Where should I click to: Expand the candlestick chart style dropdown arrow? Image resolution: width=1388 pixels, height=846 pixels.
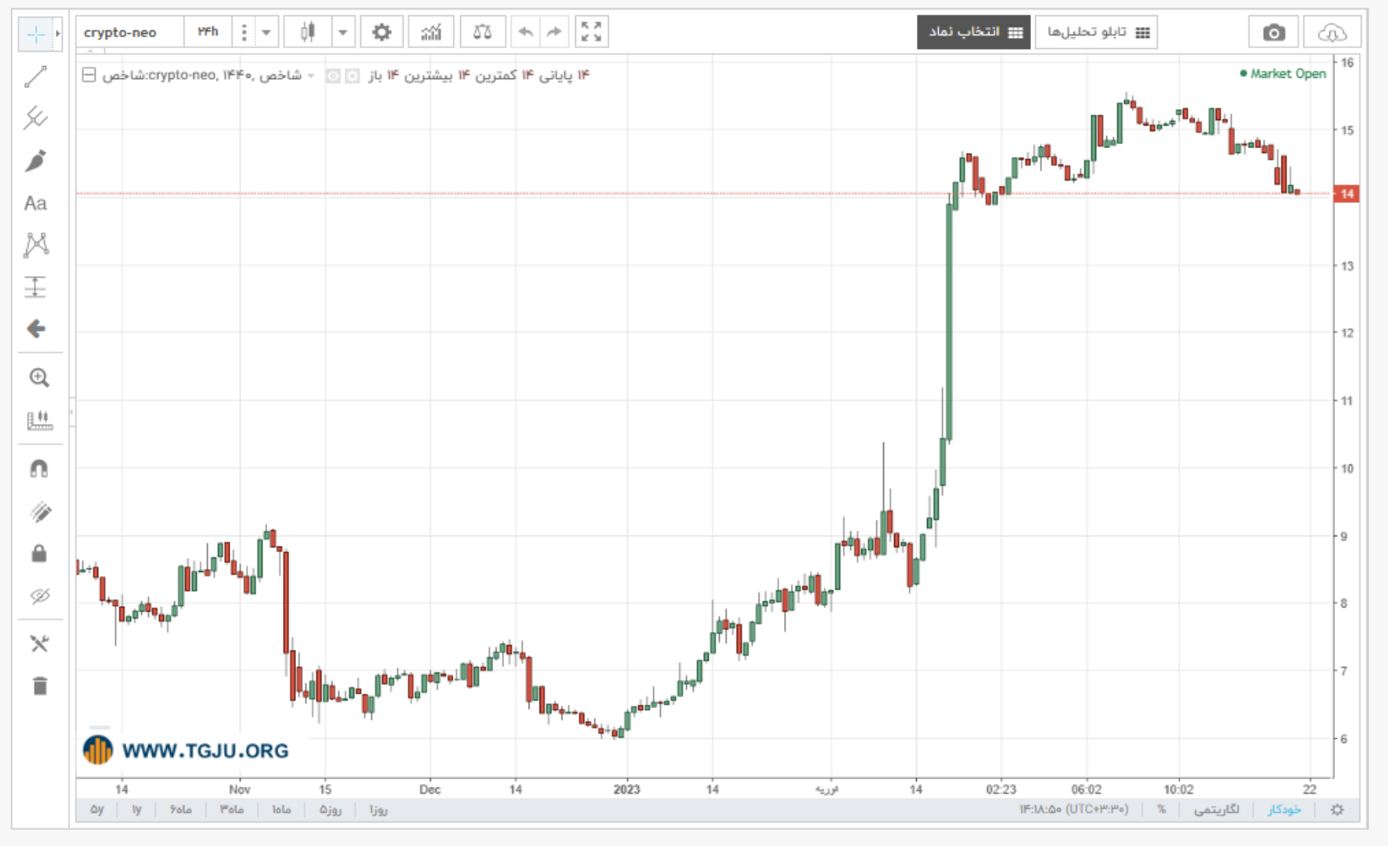click(x=343, y=32)
